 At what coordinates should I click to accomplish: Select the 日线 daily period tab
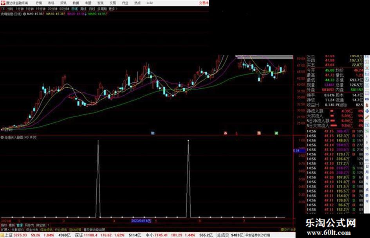(x=74, y=9)
